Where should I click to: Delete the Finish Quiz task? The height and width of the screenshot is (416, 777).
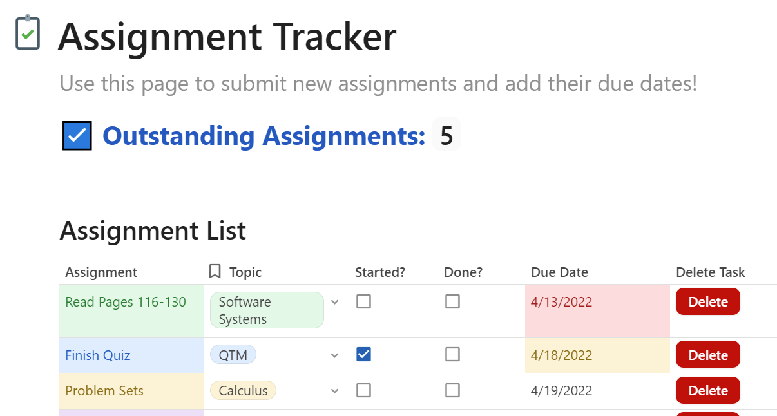(x=707, y=355)
